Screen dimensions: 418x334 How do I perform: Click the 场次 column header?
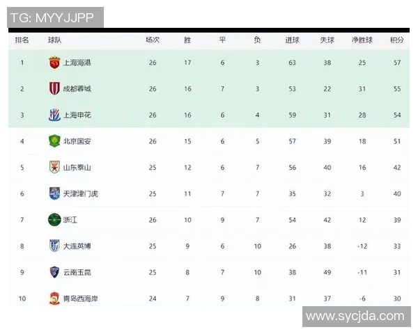click(153, 40)
